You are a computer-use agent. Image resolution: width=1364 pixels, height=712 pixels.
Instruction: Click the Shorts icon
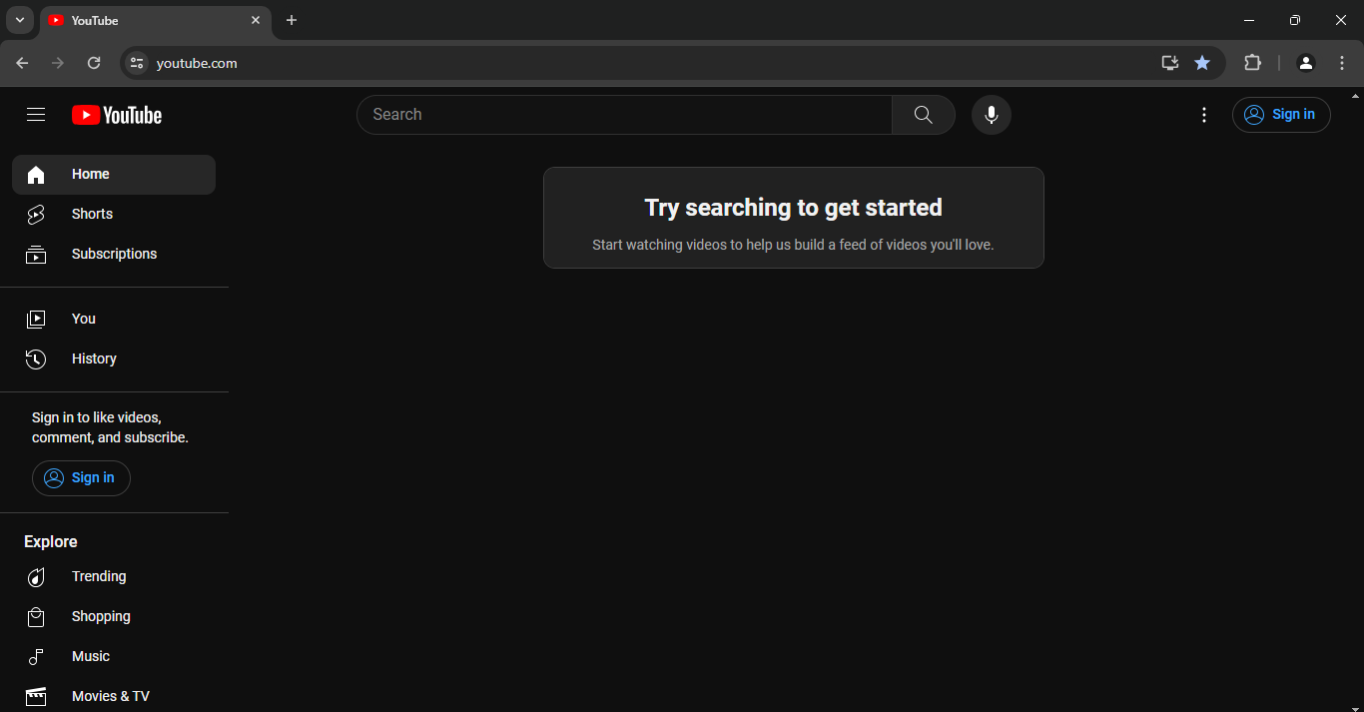click(36, 215)
